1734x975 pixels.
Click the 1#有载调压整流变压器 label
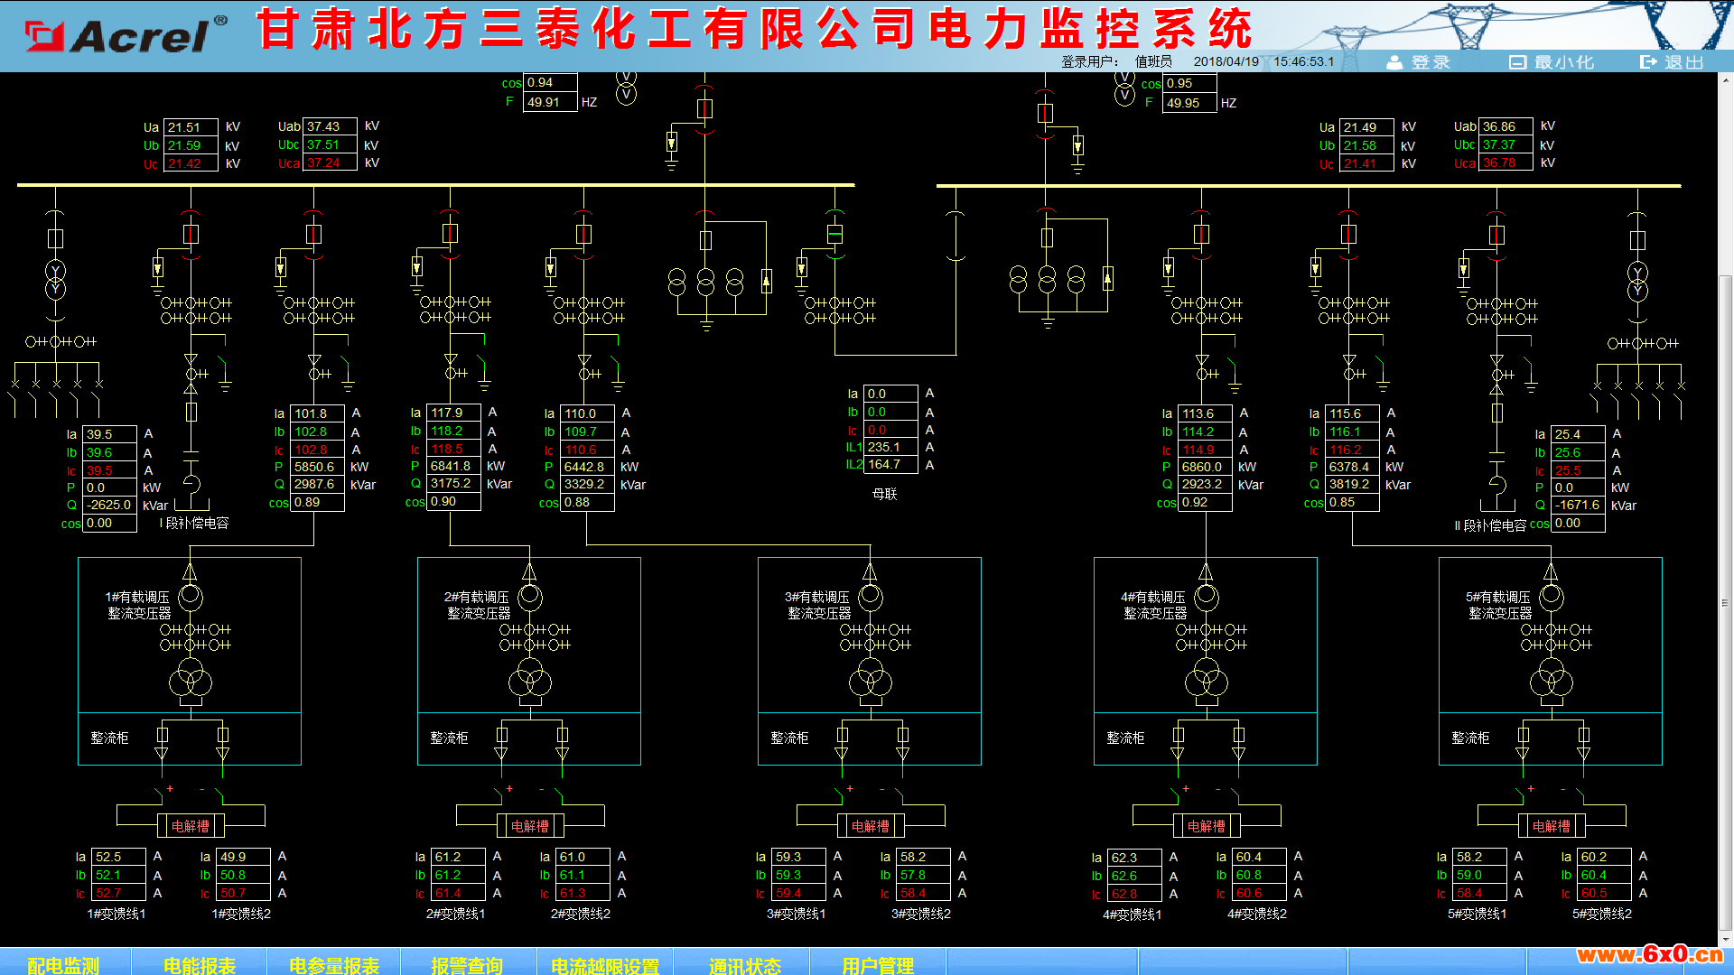[138, 605]
